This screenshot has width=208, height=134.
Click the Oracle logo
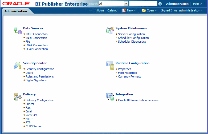[x=16, y=3]
